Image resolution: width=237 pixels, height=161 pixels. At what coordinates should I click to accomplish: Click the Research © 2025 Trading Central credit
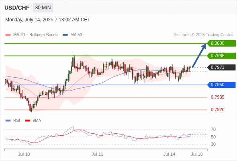(203, 35)
